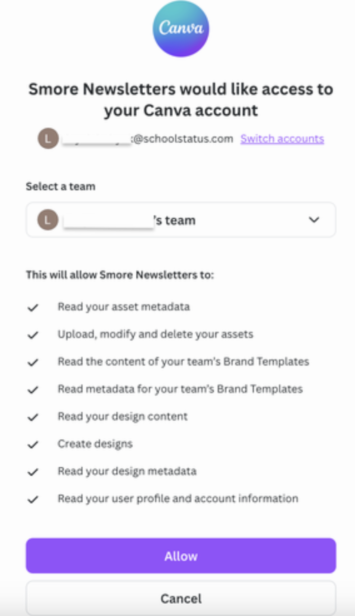Click the checkmark beside Read your user profile
Image resolution: width=355 pixels, height=616 pixels.
[x=33, y=499]
